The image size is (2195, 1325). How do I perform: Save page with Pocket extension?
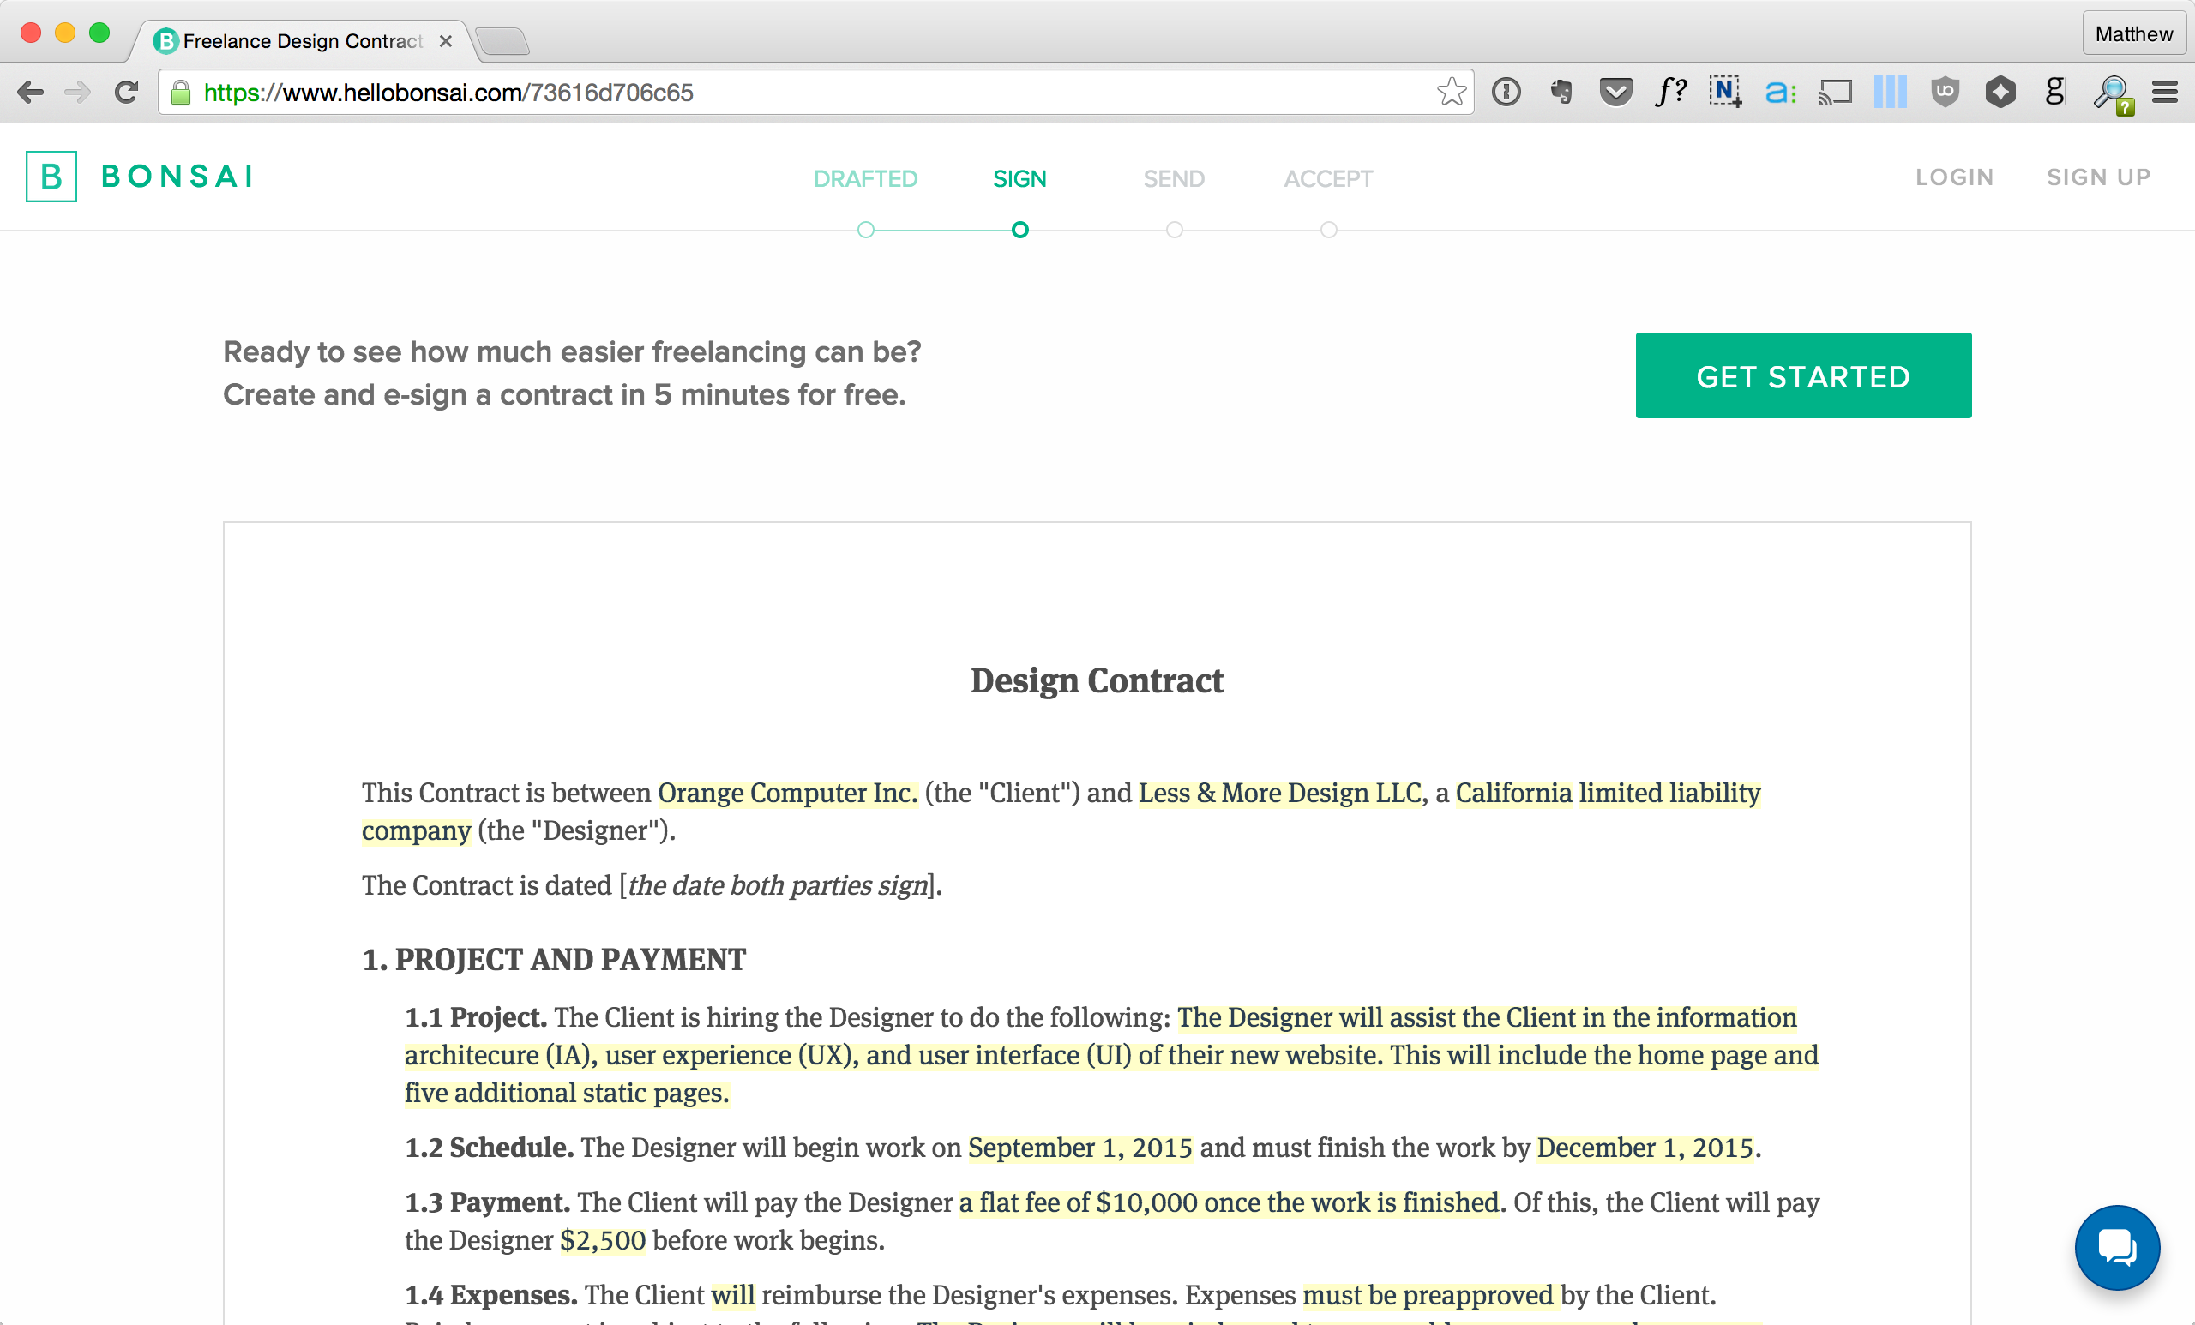[1615, 92]
